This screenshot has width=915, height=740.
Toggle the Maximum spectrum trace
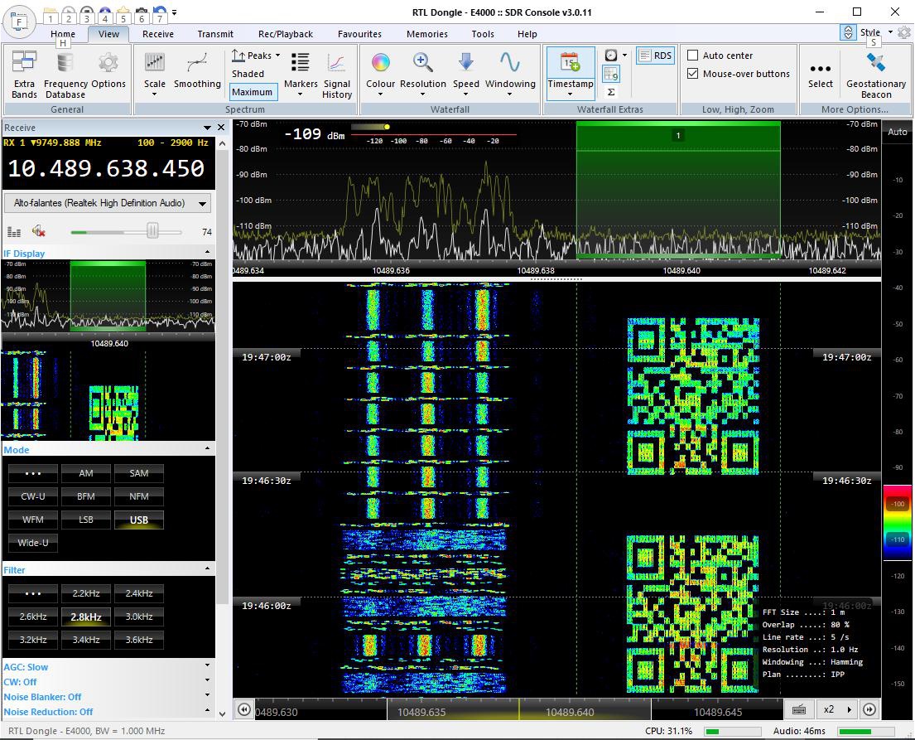click(x=252, y=92)
